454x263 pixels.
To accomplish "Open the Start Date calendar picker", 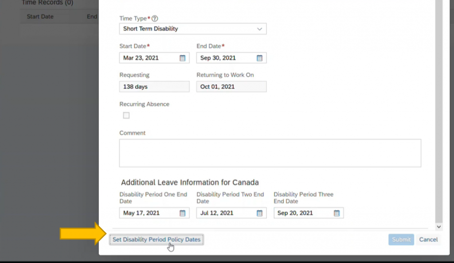I will coord(182,58).
